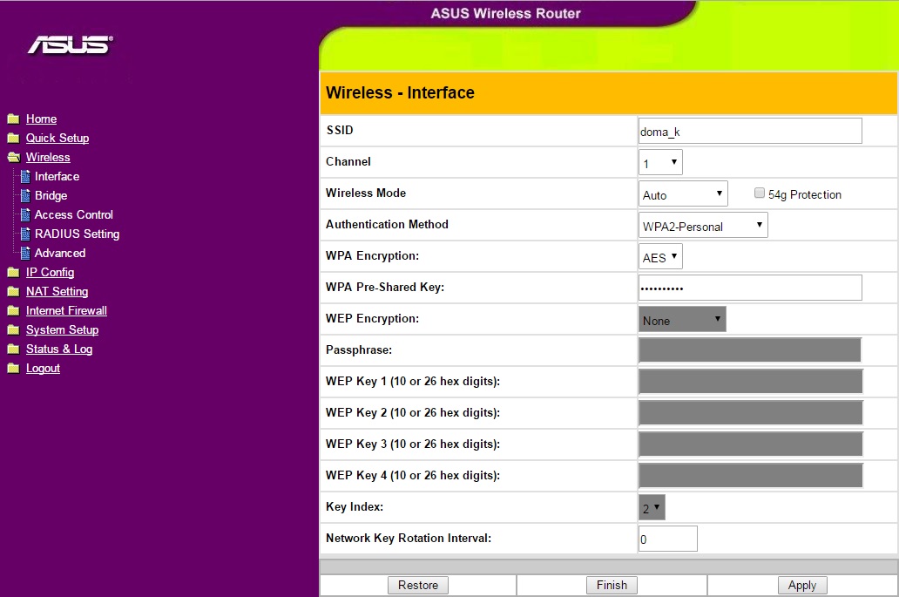Open the Channel dropdown
The width and height of the screenshot is (899, 597).
pos(660,163)
